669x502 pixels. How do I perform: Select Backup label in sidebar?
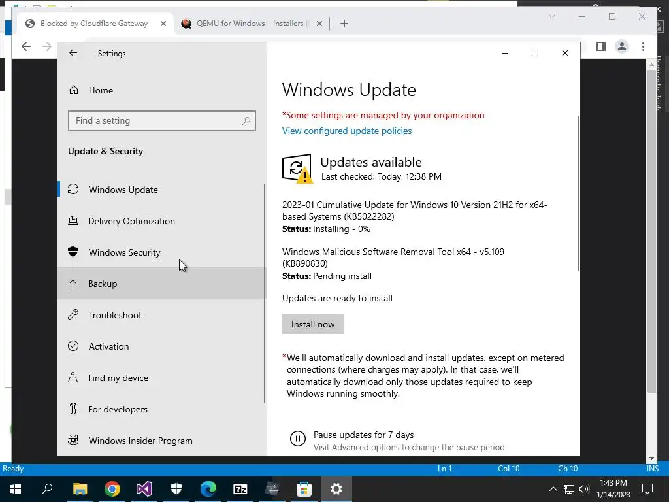(x=103, y=284)
